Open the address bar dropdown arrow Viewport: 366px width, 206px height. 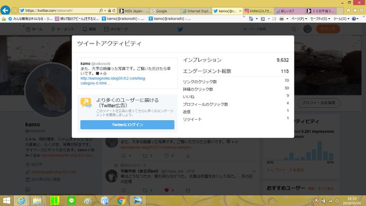(105, 11)
